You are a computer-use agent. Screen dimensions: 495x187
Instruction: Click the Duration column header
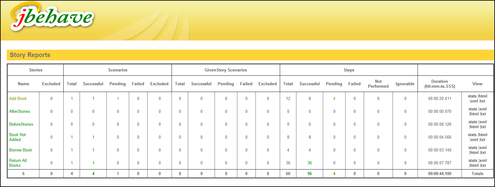coord(439,84)
